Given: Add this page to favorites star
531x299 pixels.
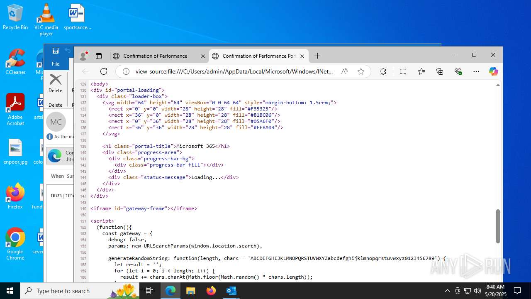Looking at the screenshot, I should click(x=361, y=71).
